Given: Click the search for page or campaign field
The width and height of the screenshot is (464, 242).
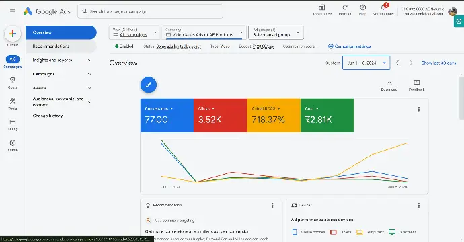Looking at the screenshot, I should pyautogui.click(x=150, y=11).
